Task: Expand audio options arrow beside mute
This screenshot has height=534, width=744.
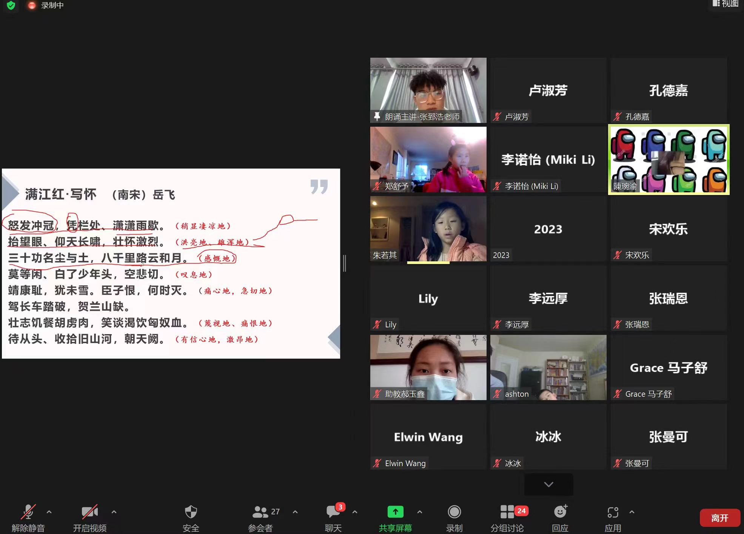Action: (x=49, y=512)
